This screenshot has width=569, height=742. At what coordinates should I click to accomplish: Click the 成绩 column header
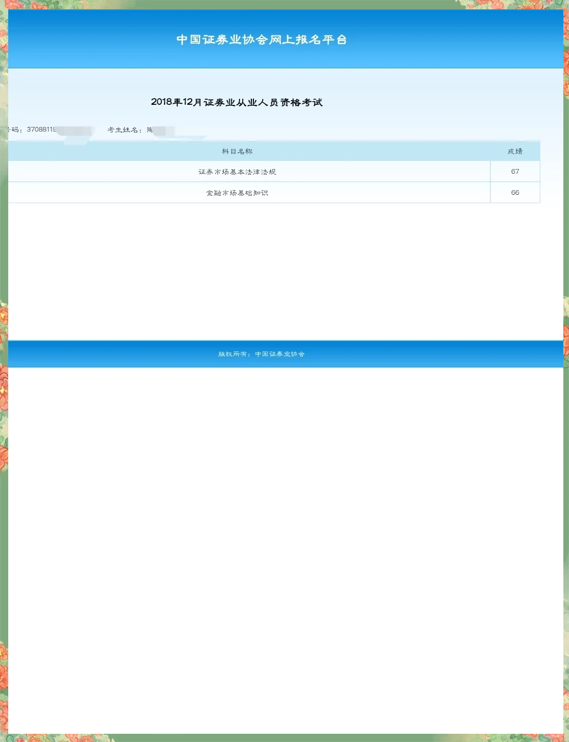pos(515,151)
